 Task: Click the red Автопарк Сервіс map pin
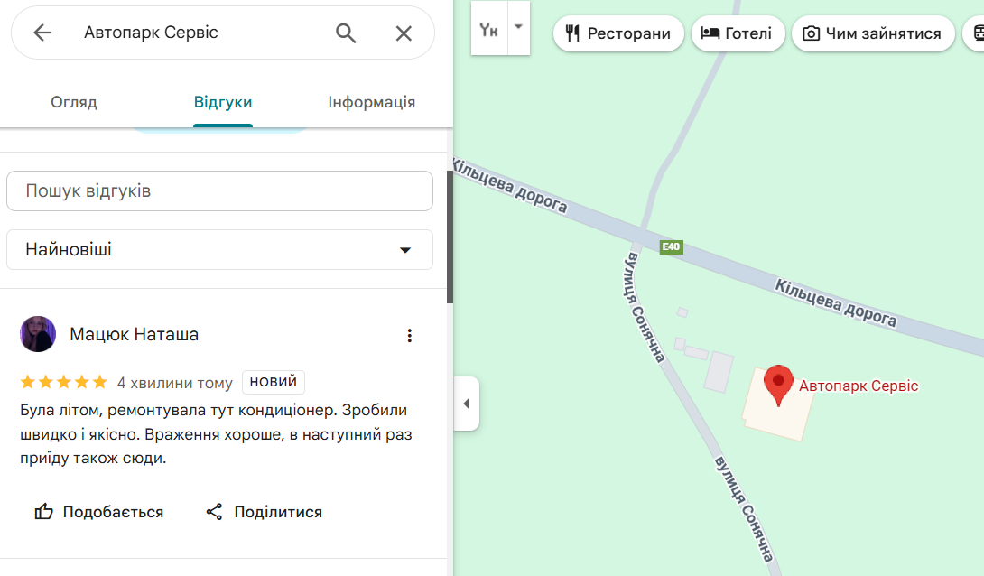[778, 386]
